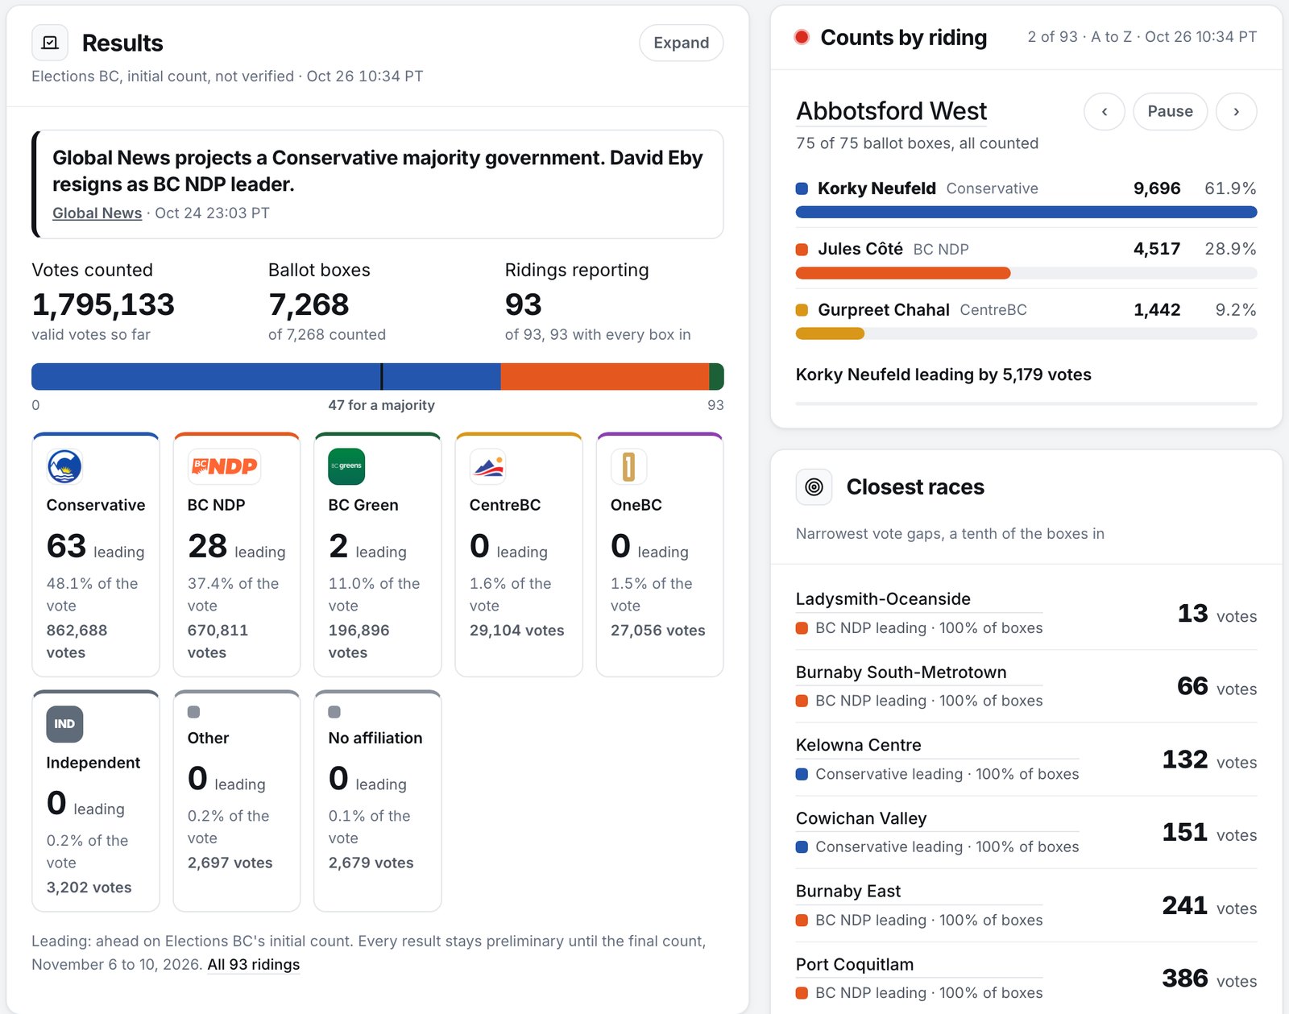
Task: Open the Port Coquitlam race
Action: [855, 965]
